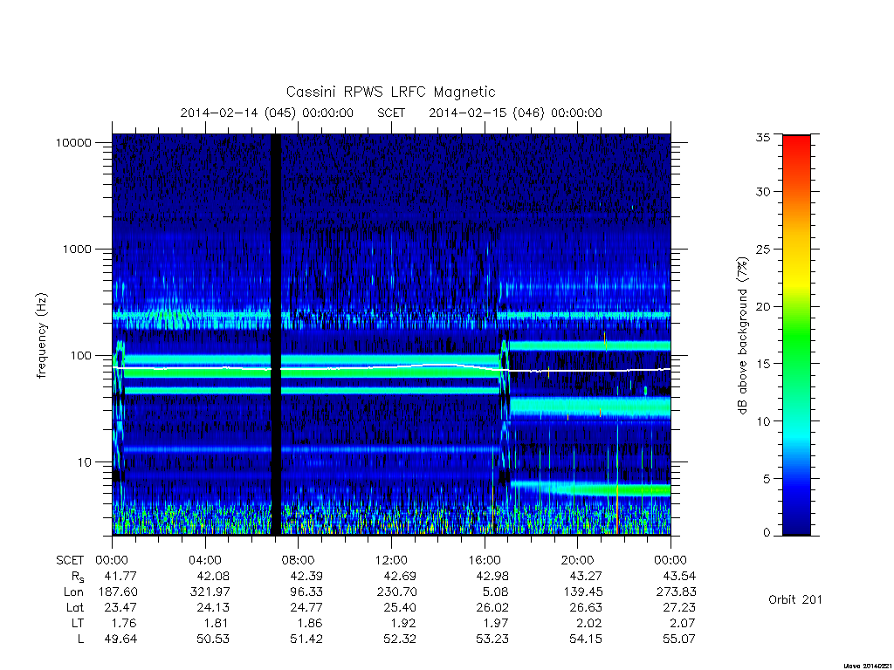Click end time '2014-02-15 (046) 00:00:00'
This screenshot has height=670, width=894.
pos(515,113)
